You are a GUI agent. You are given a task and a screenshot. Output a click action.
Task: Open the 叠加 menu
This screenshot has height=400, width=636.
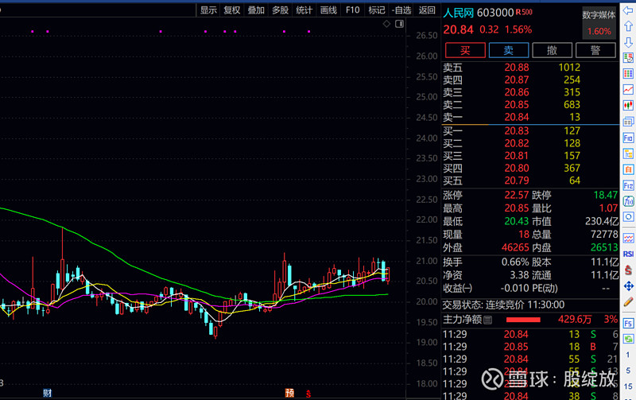pyautogui.click(x=256, y=10)
